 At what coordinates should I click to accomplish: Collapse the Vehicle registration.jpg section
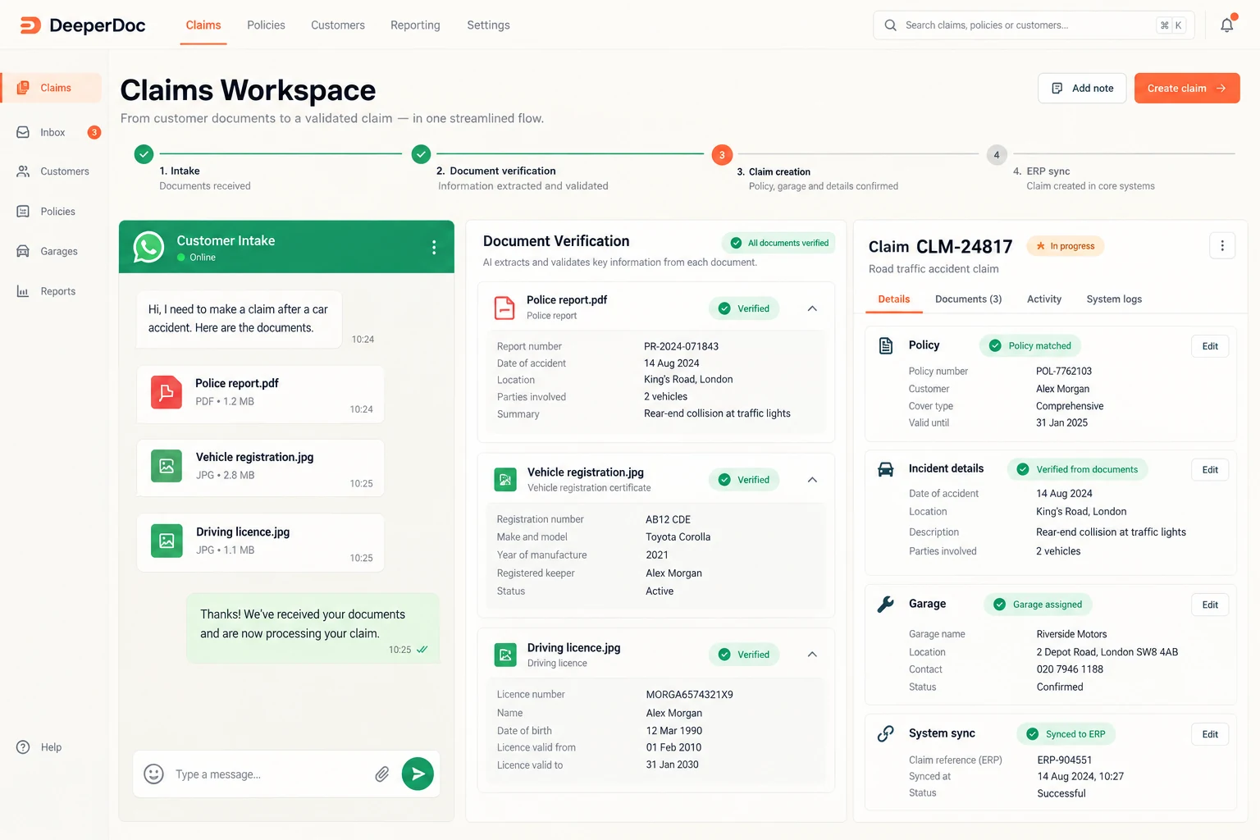(x=812, y=480)
